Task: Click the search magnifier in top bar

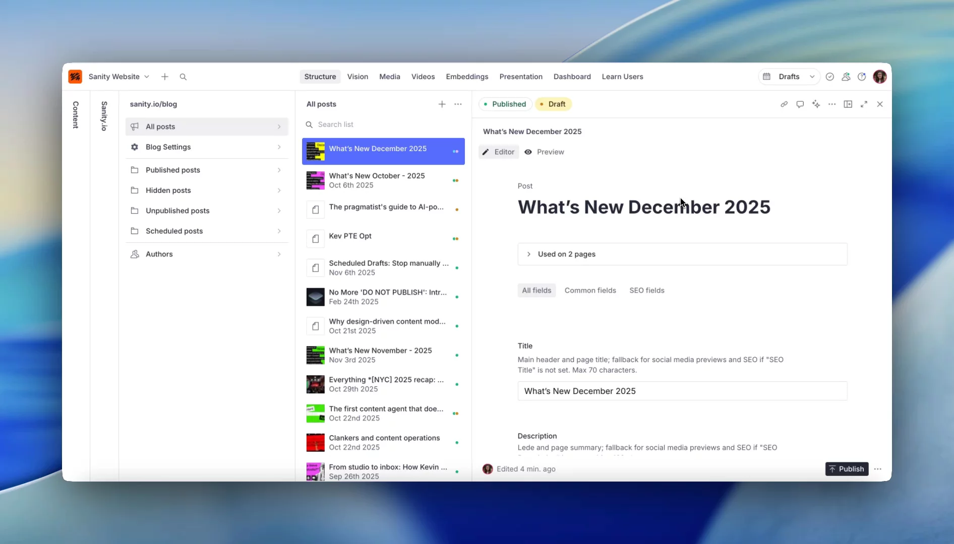Action: click(183, 77)
